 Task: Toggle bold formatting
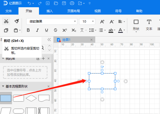click(x=28, y=30)
